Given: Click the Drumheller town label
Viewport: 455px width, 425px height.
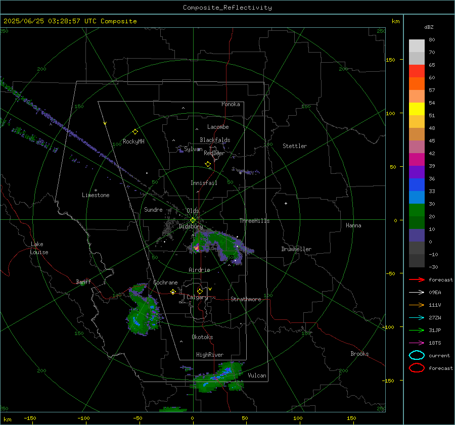Looking at the screenshot, I should [x=296, y=249].
